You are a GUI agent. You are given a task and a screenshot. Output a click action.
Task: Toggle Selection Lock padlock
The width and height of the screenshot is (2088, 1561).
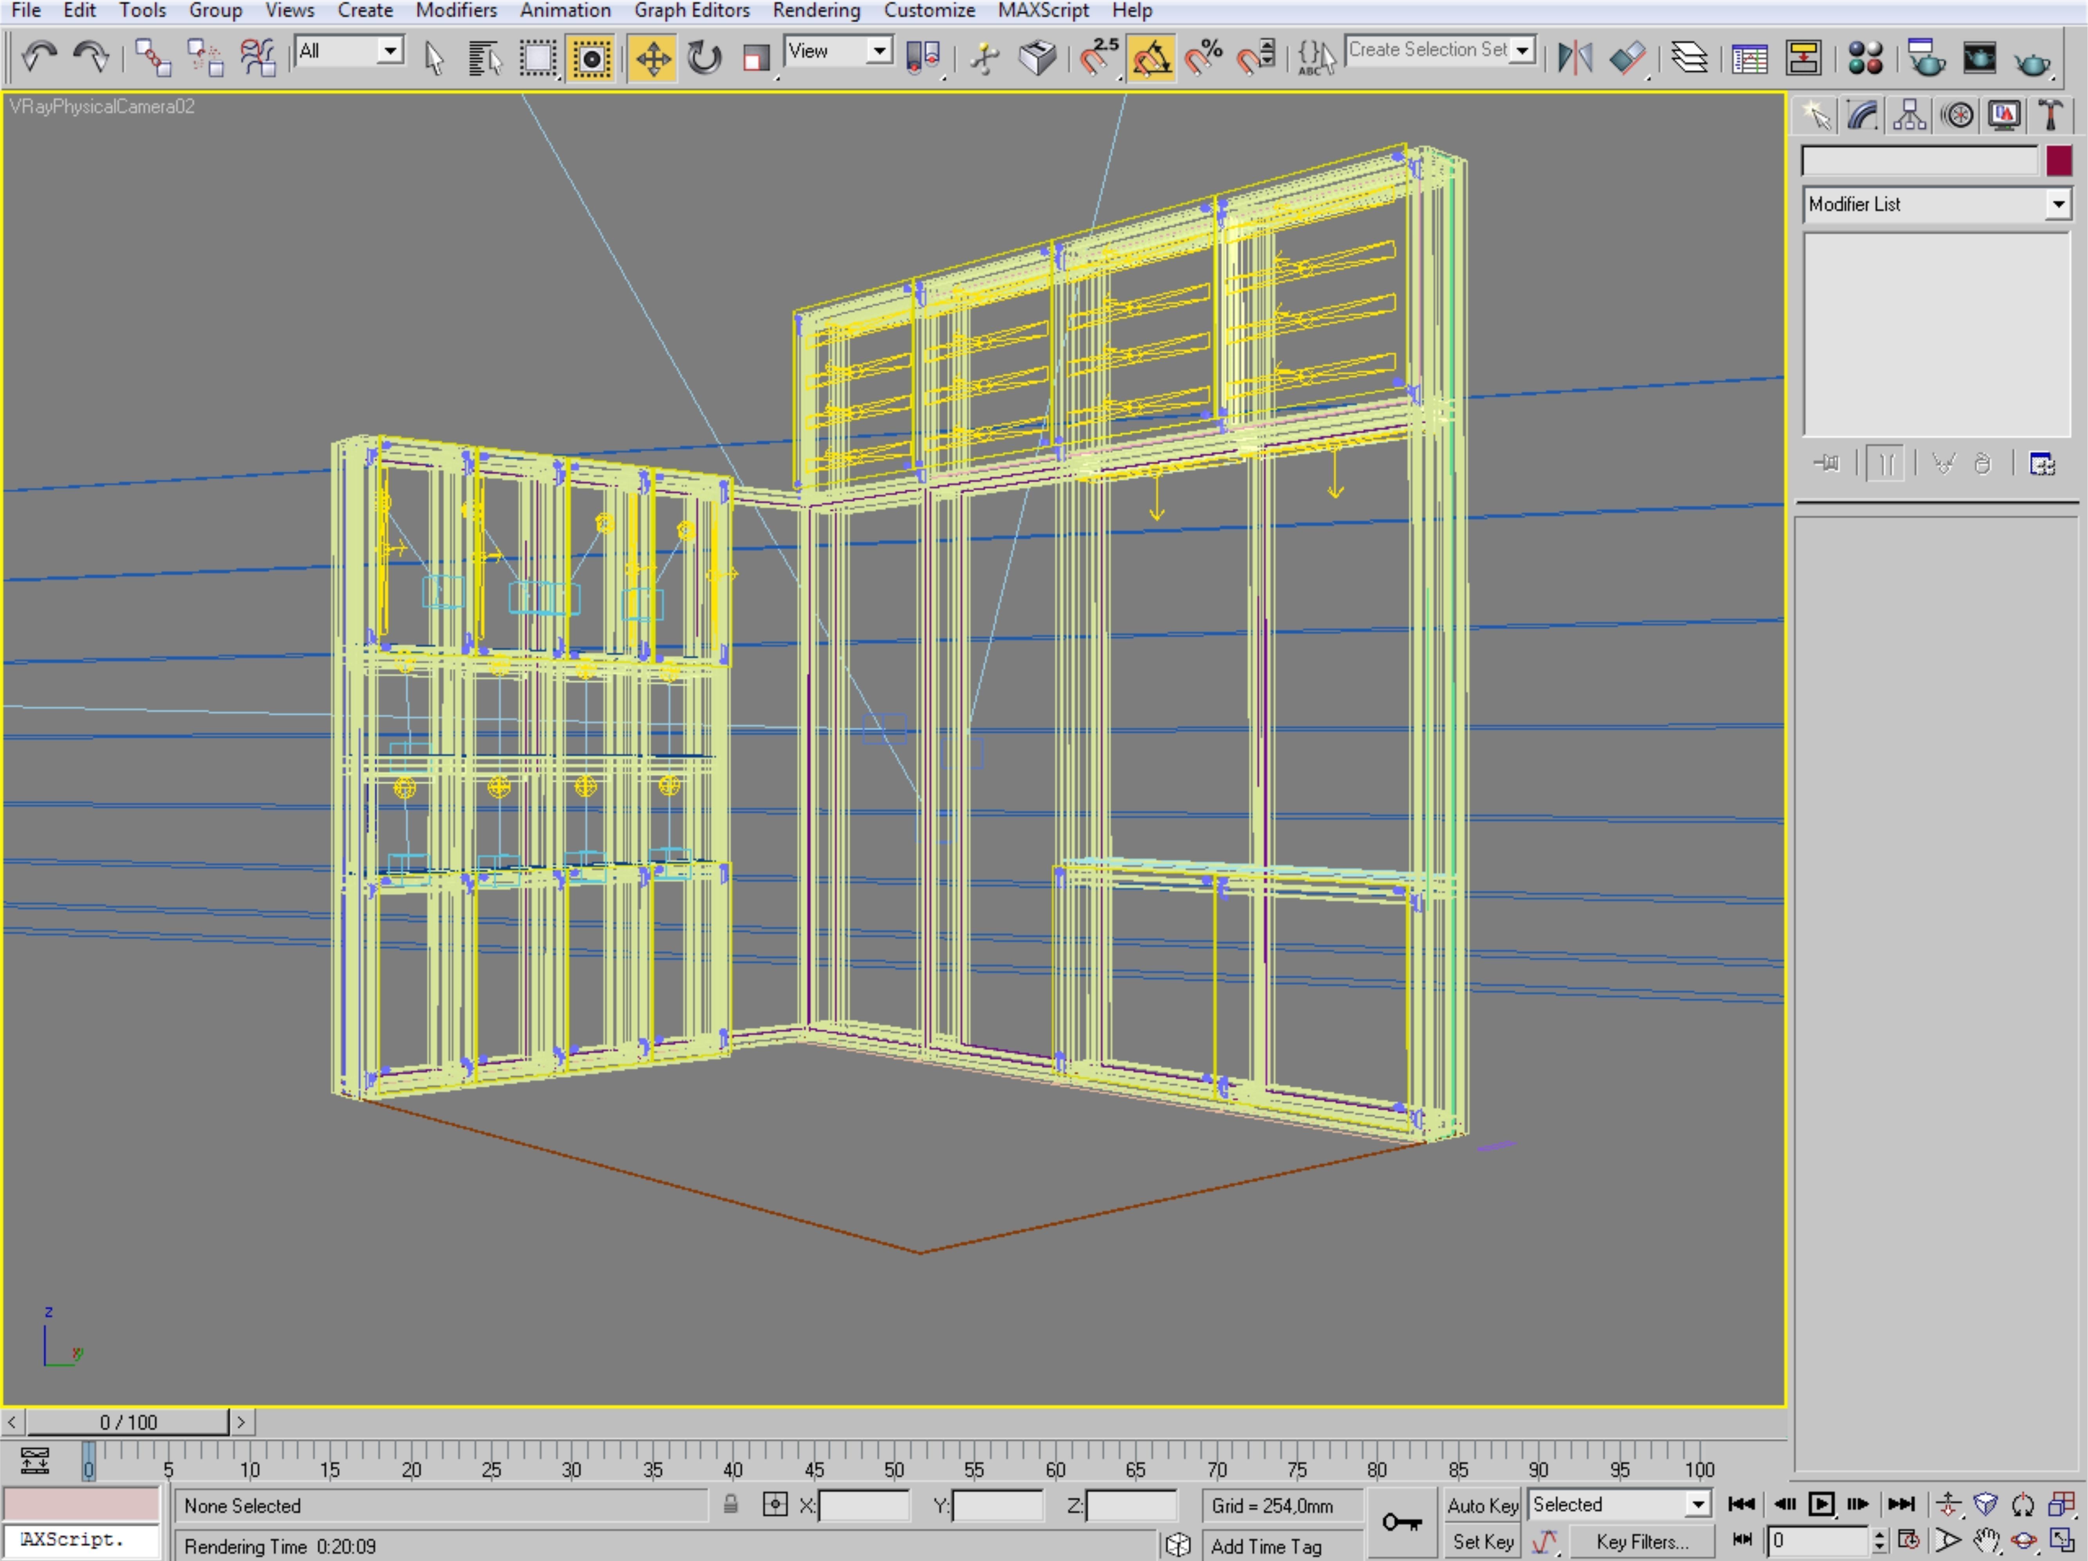730,1504
